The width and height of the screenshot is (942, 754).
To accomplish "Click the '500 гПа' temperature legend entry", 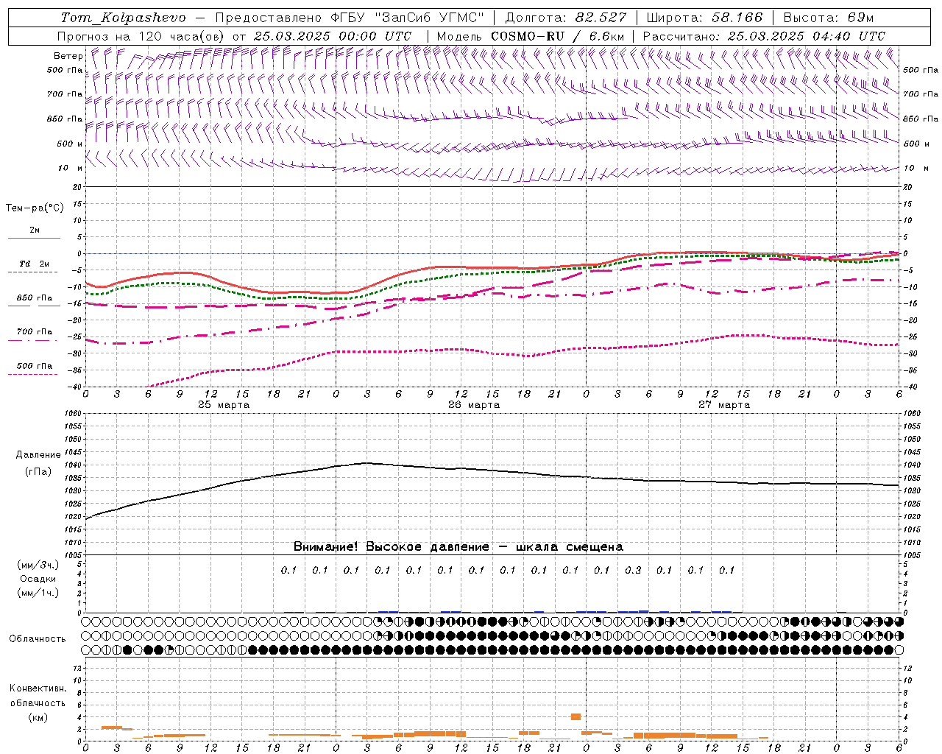I will click(x=34, y=366).
